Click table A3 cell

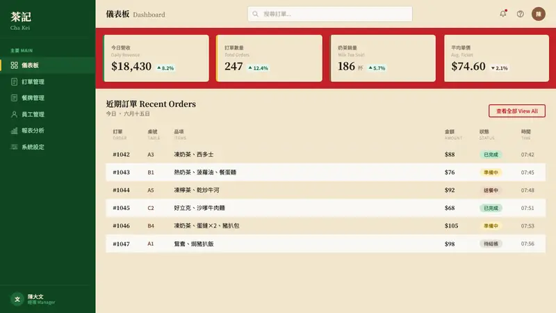151,154
